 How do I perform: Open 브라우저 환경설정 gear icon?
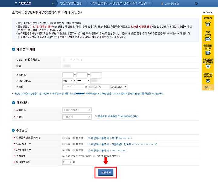tap(208, 81)
